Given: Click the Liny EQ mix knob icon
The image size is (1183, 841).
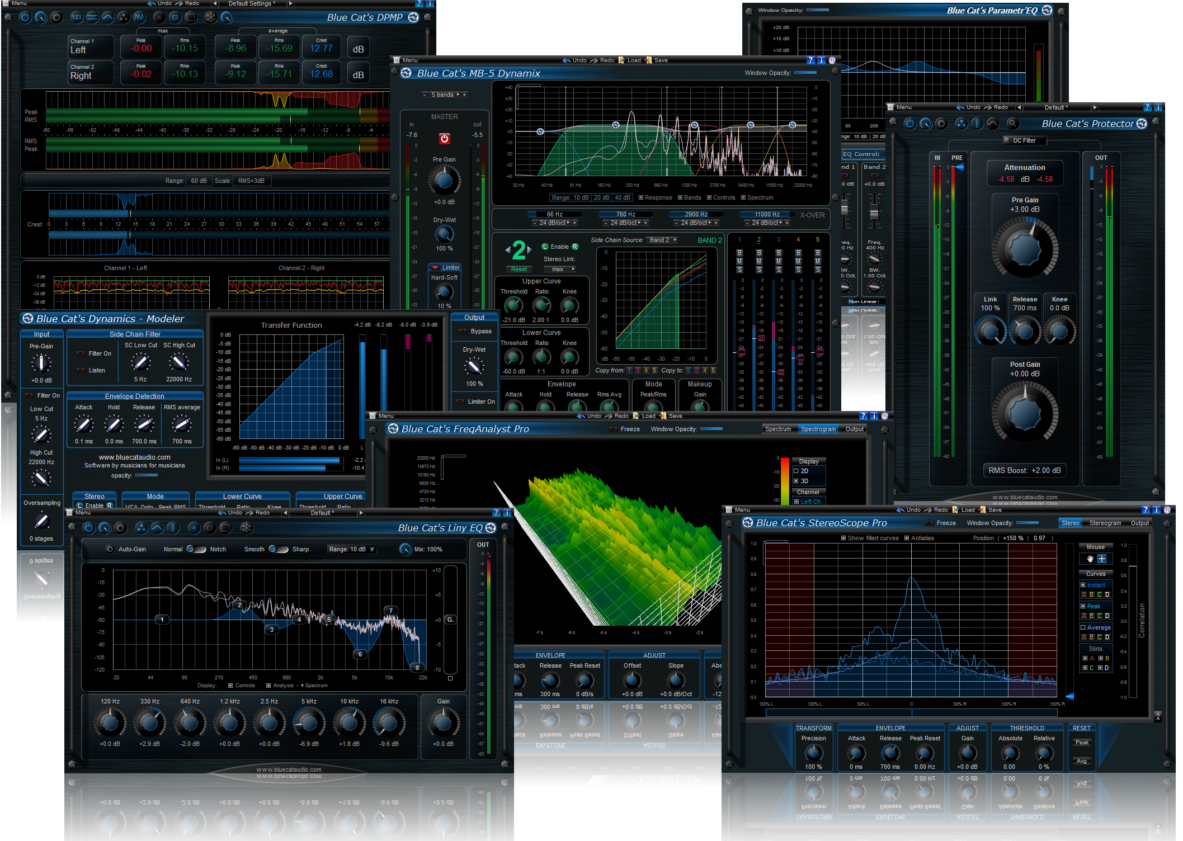Looking at the screenshot, I should 406,549.
